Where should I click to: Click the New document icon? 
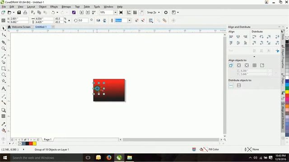(x=3, y=13)
